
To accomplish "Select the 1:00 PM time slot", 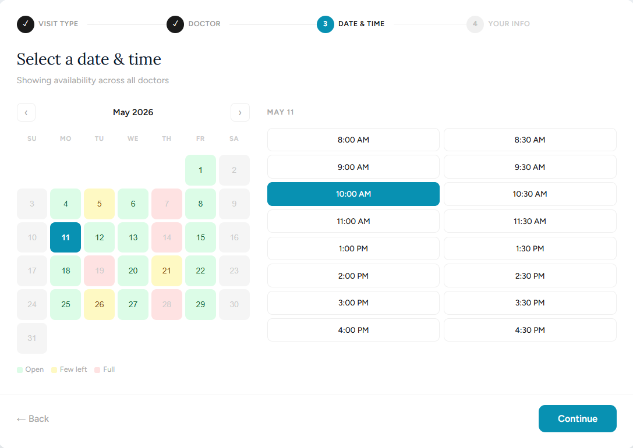I will pos(353,248).
